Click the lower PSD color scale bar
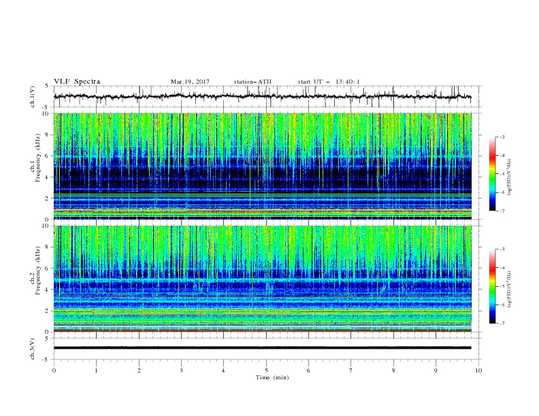539x416 pixels. point(493,286)
